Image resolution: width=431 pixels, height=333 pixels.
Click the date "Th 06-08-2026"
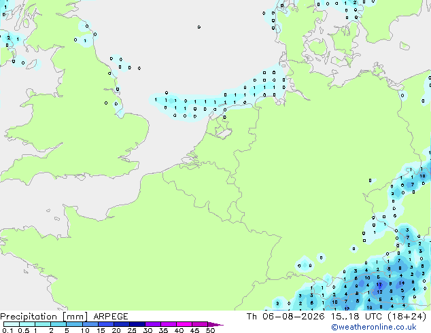click(286, 317)
